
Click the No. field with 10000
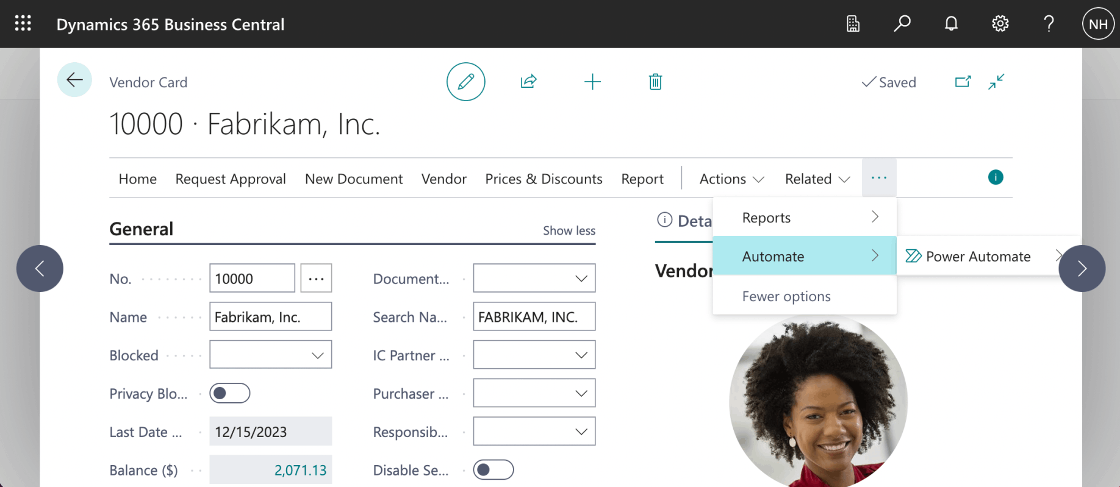click(x=252, y=279)
